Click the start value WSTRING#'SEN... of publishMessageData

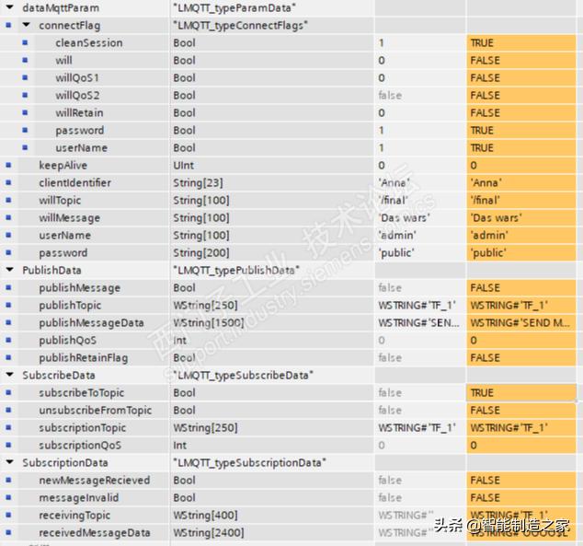[419, 322]
